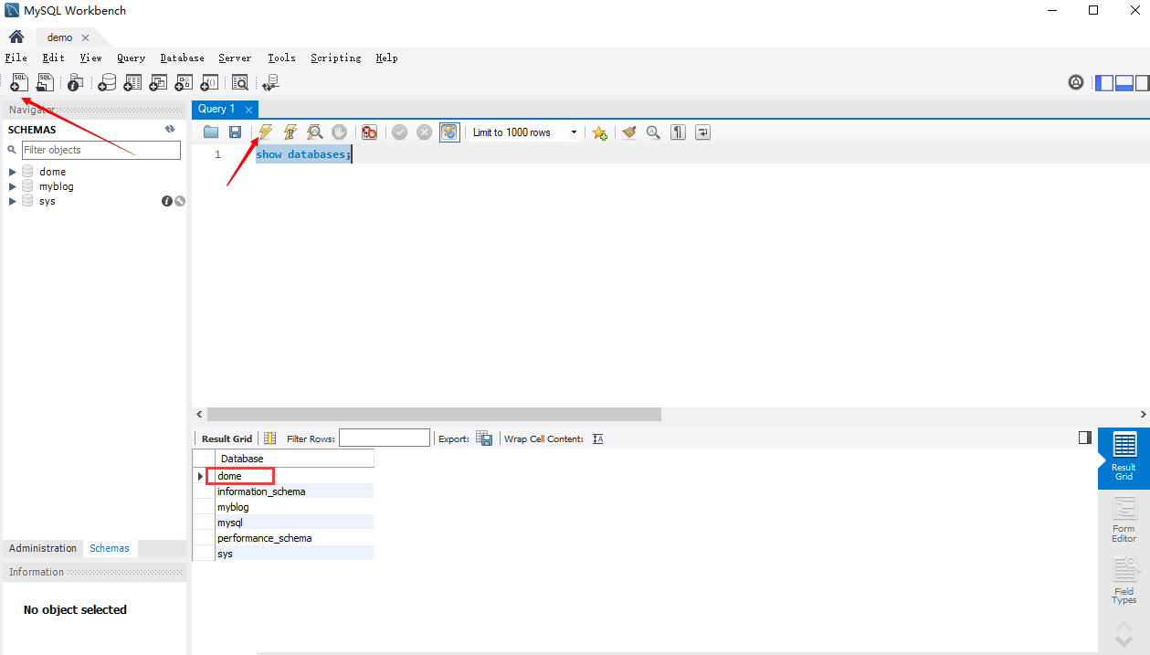This screenshot has height=655, width=1150.
Task: Toggle autocommit mode
Action: [x=449, y=132]
